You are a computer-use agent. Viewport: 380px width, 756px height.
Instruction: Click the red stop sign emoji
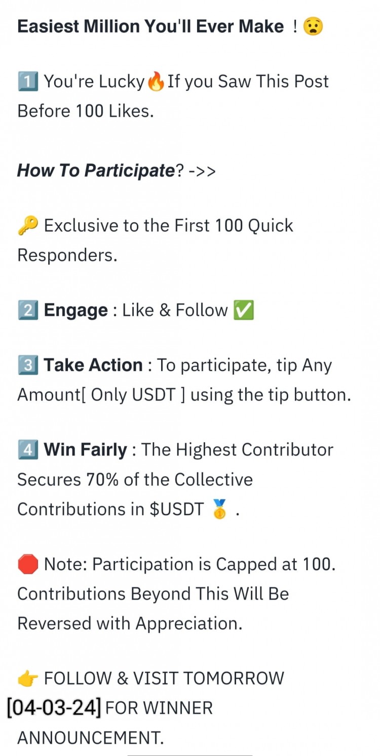(28, 564)
